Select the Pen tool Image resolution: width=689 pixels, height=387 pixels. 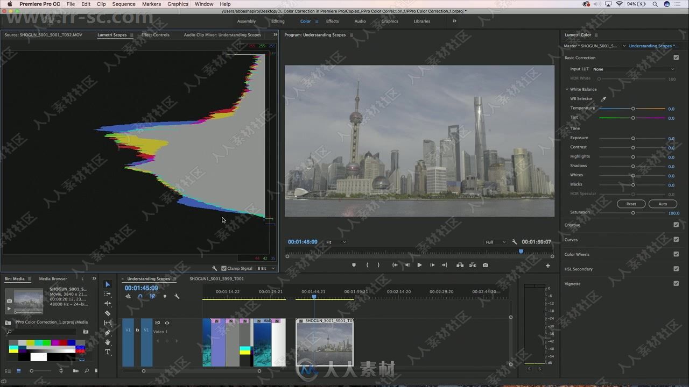(108, 333)
